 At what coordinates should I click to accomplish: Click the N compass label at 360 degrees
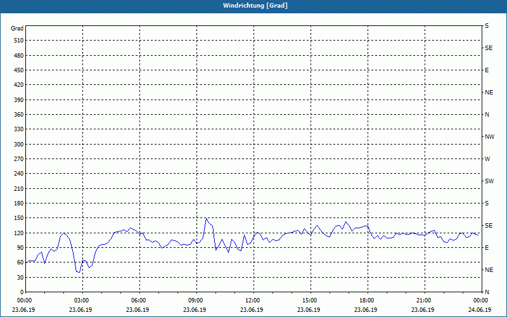point(487,115)
